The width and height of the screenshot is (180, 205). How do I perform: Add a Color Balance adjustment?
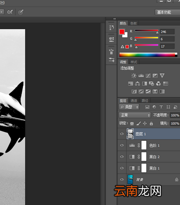point(137,84)
